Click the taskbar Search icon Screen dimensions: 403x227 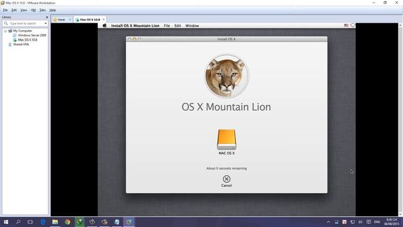[18, 222]
